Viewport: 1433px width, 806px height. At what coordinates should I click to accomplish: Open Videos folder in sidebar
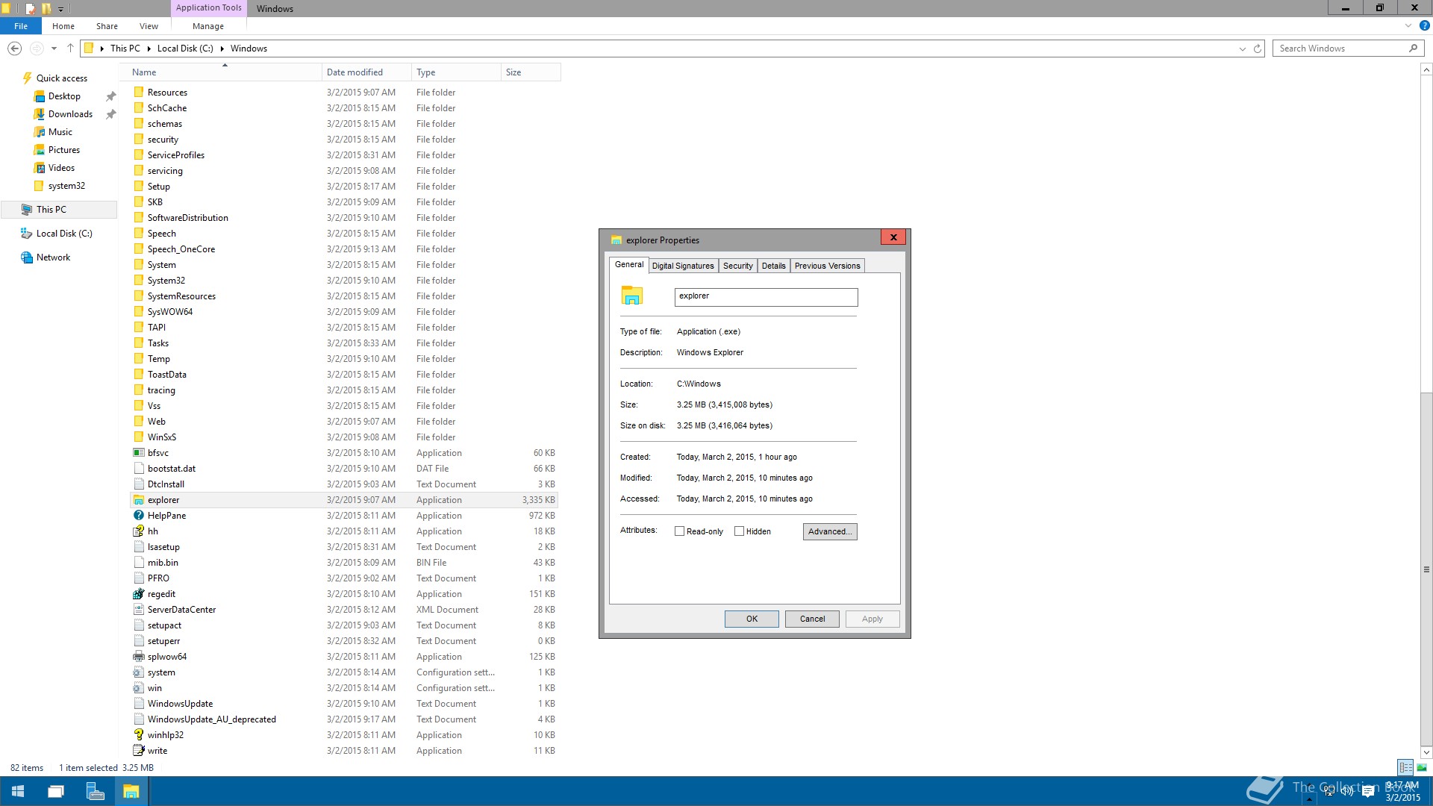click(61, 168)
